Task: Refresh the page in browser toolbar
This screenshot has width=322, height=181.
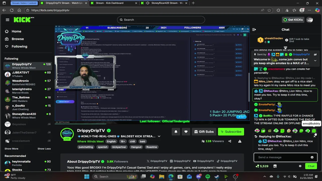Action: 12,10
